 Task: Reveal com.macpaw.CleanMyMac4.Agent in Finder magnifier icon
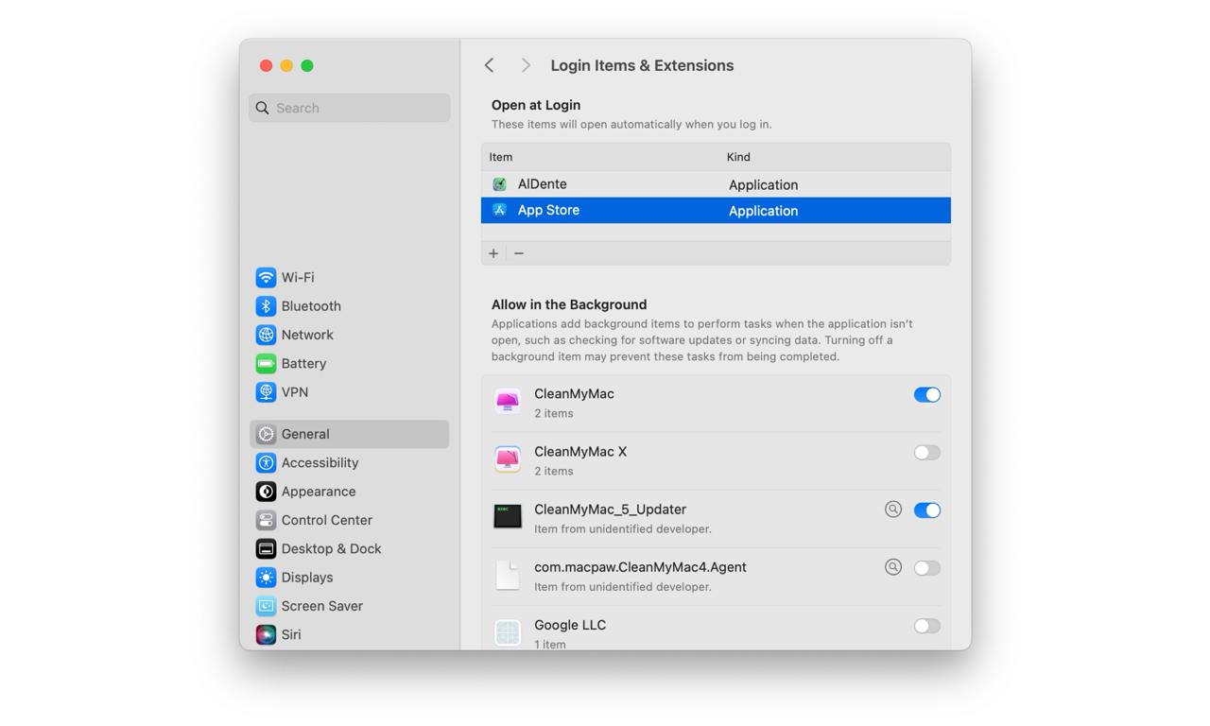coord(893,567)
